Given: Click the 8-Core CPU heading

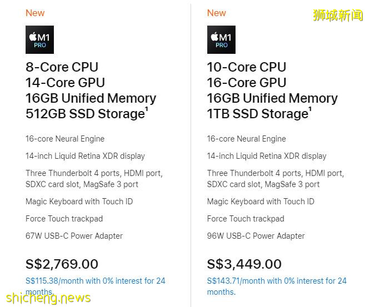Looking at the screenshot, I should point(62,67).
